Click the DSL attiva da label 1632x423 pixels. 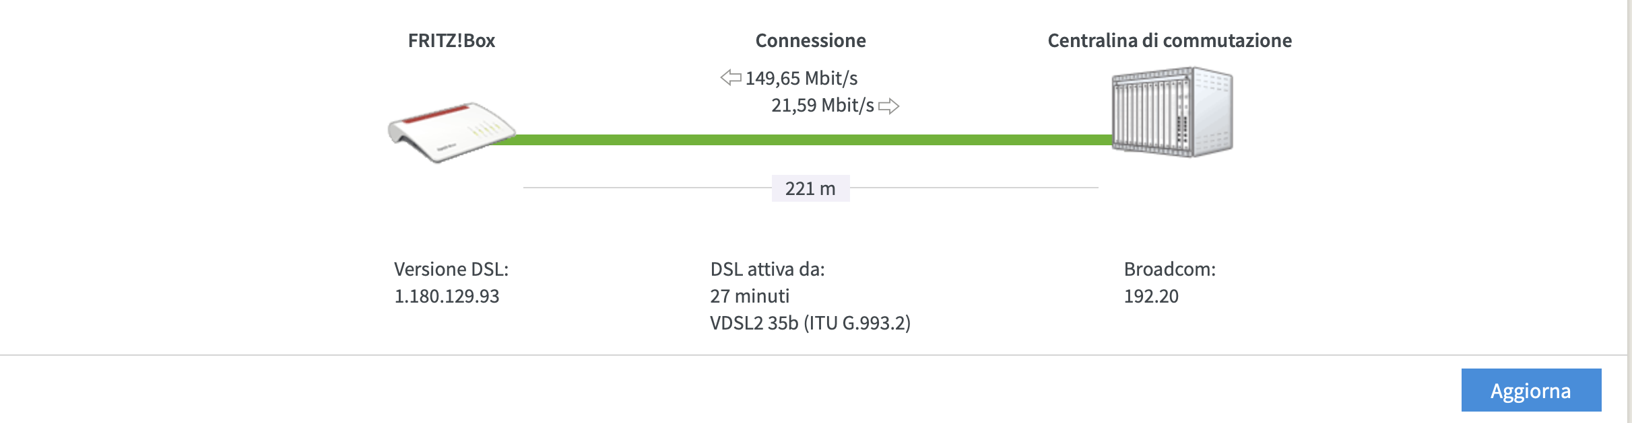point(767,269)
